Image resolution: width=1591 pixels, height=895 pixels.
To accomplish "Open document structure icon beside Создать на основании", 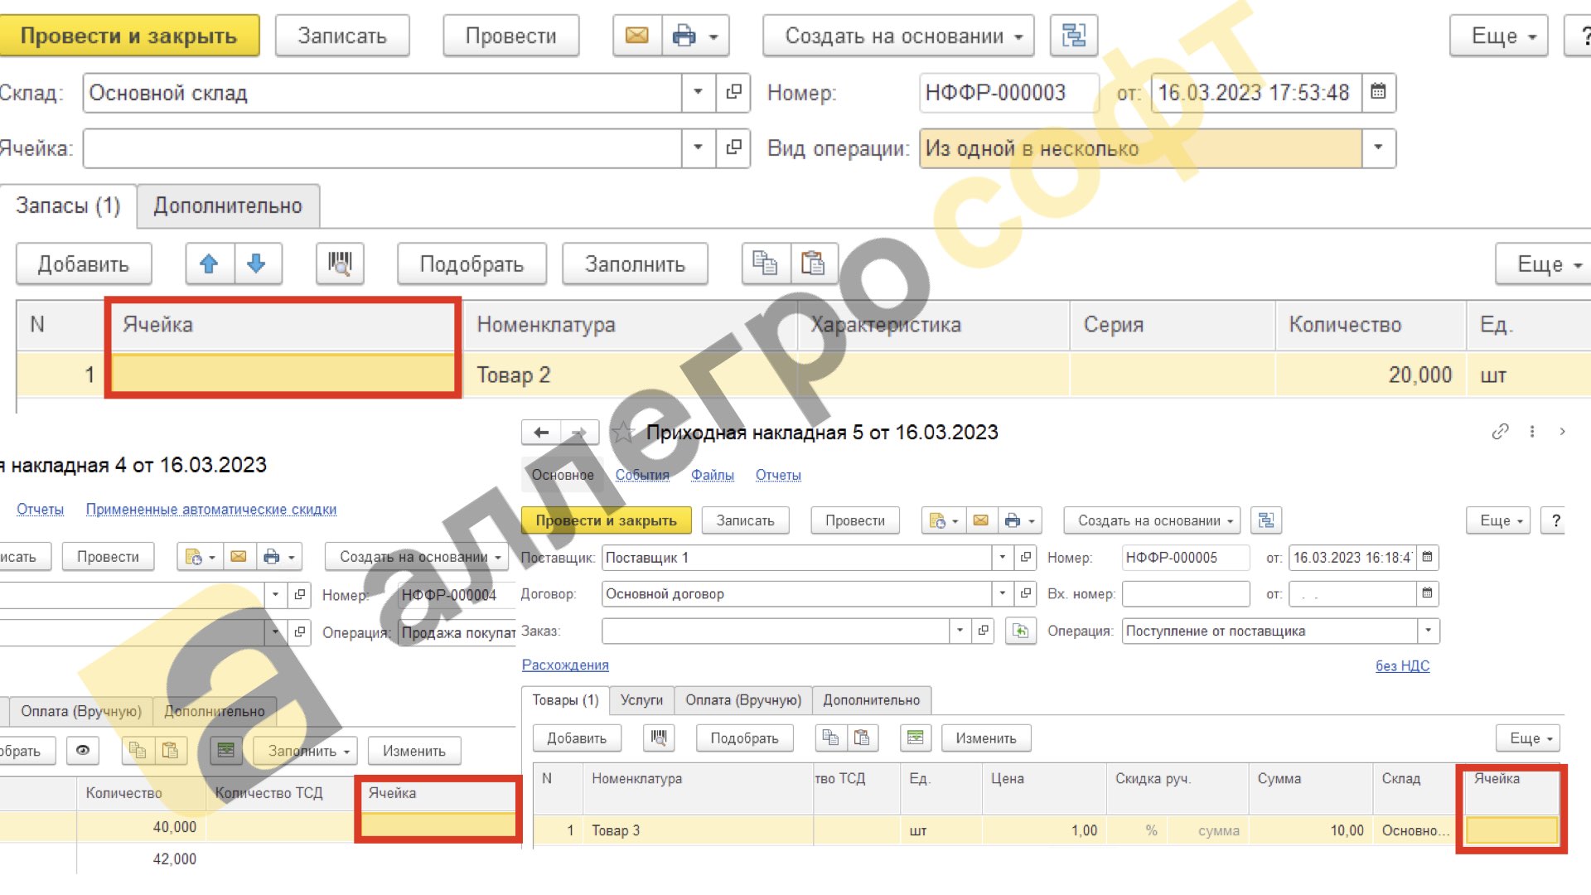I will (x=1073, y=36).
